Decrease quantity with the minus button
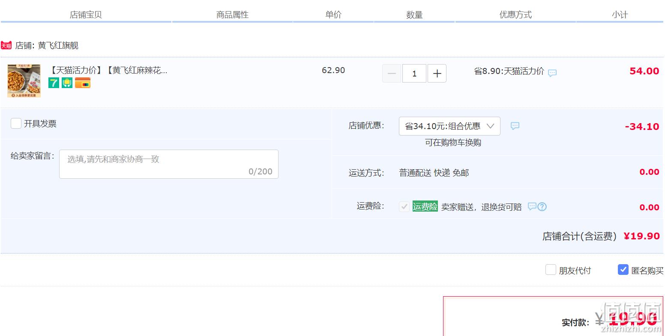Viewport: 665px width, 336px height. [392, 74]
